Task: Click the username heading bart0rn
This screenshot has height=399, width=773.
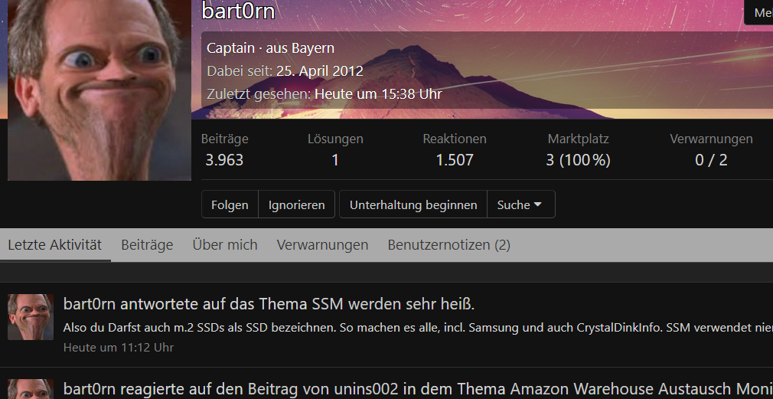Action: pyautogui.click(x=238, y=11)
